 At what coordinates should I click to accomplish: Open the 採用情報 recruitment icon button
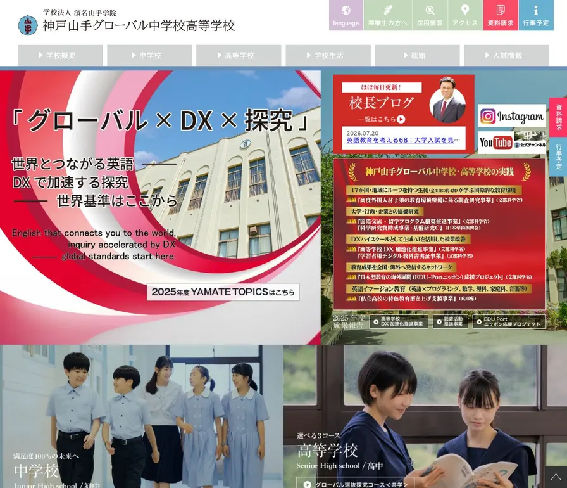[430, 15]
